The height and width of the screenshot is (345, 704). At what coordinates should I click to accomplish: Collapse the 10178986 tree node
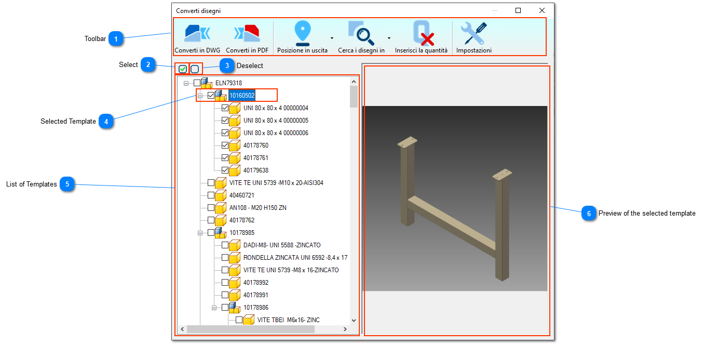point(214,308)
